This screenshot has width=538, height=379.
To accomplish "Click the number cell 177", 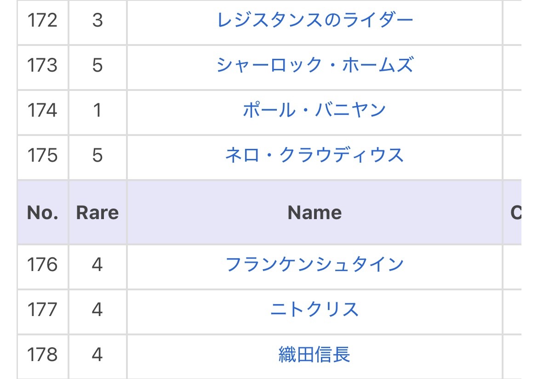I will (x=43, y=310).
